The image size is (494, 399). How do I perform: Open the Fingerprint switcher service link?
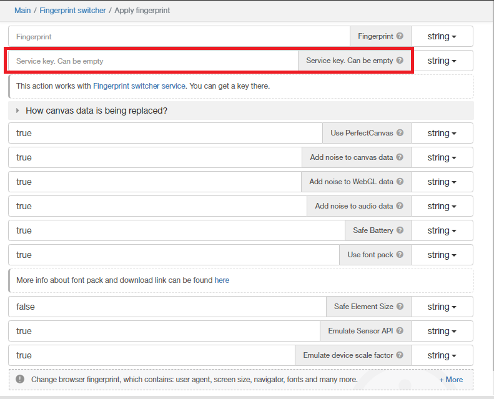pos(139,86)
